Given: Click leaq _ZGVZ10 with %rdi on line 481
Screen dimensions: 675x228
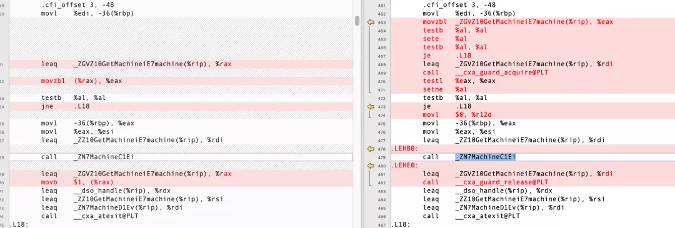Looking at the screenshot, I should [518, 174].
